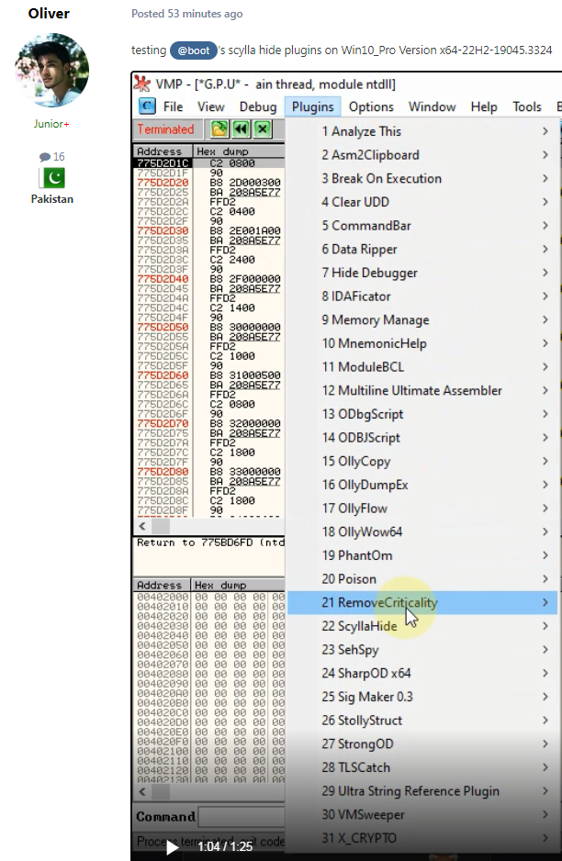The width and height of the screenshot is (562, 861).
Task: Select 17 OllyFlow plugin entry
Action: (422, 509)
